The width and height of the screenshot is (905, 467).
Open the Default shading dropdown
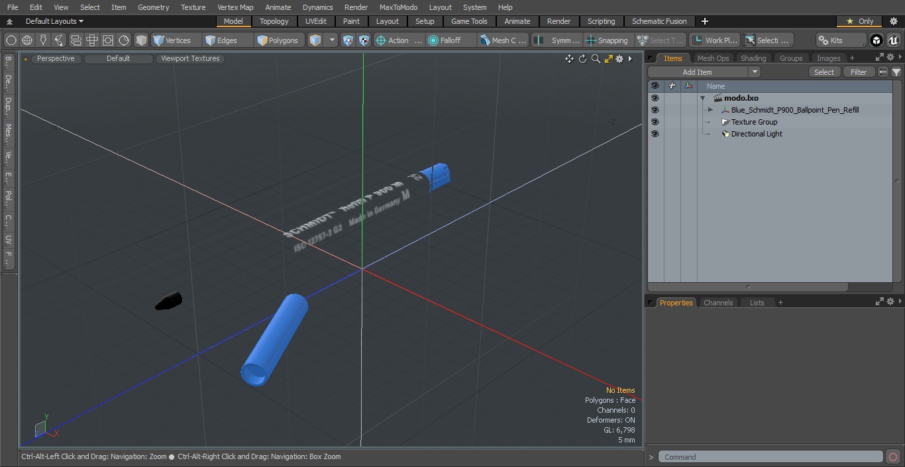pos(118,58)
